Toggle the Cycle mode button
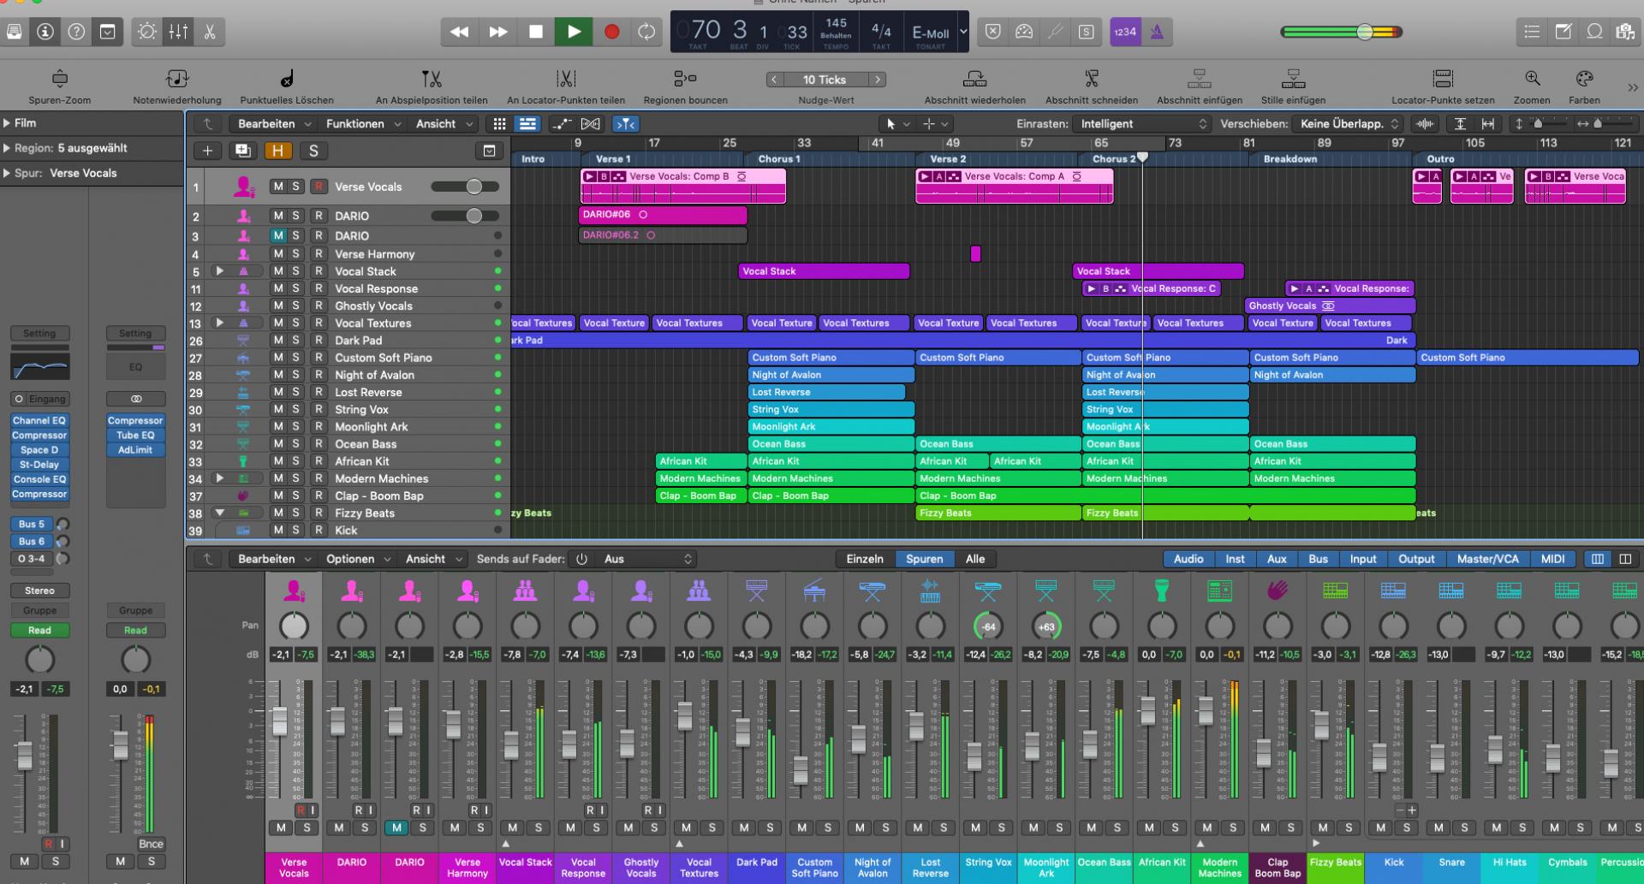The height and width of the screenshot is (884, 1644). point(646,32)
